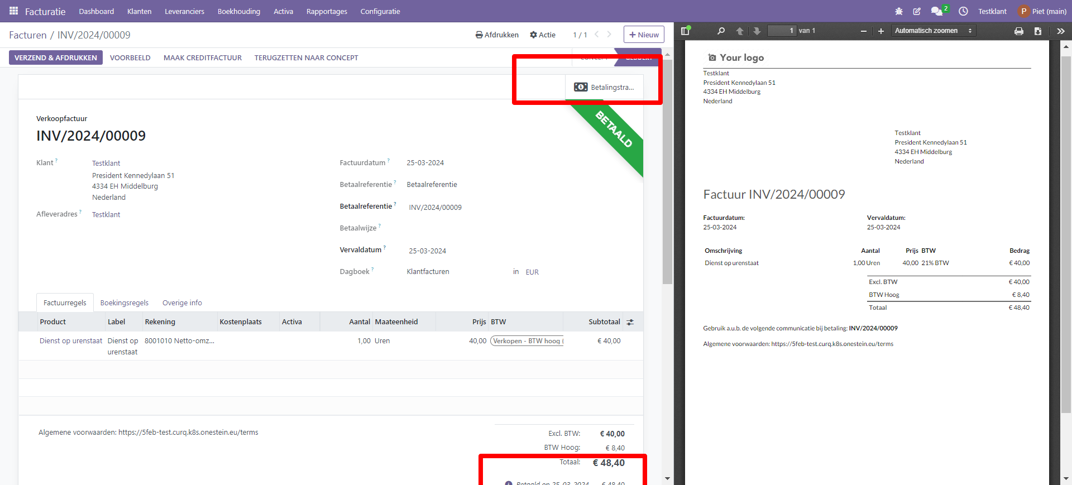Click Maak Creditfactuur button

point(203,57)
